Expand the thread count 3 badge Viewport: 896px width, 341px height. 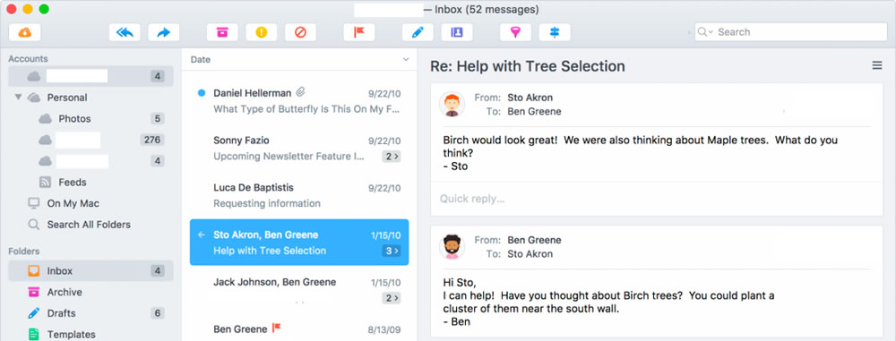392,251
